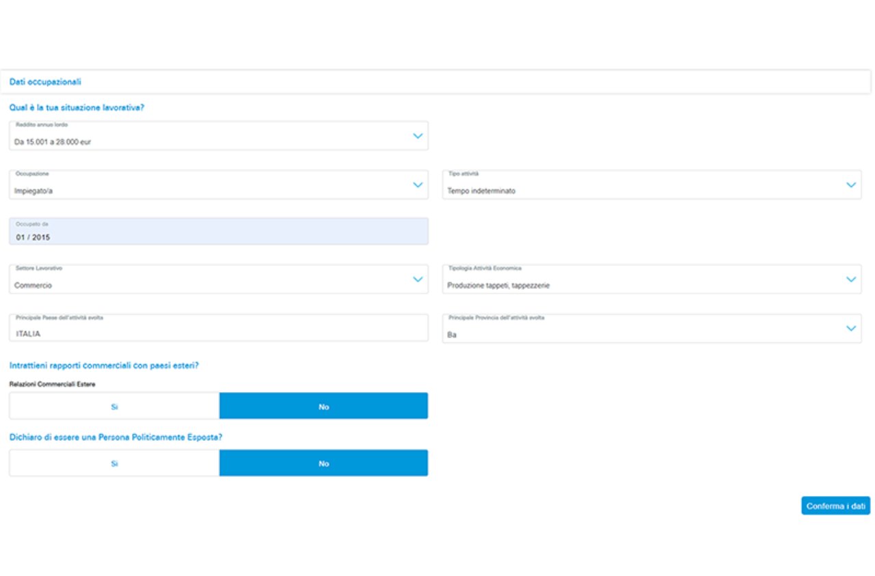The width and height of the screenshot is (875, 576).
Task: Click the chevron arrow in Reddito annuo lordo
Action: pos(418,136)
